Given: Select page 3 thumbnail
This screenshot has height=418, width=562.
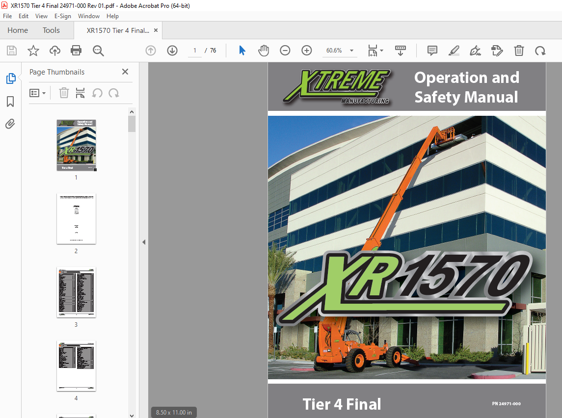Looking at the screenshot, I should 76,292.
